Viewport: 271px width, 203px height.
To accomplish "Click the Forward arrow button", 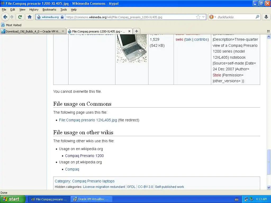I will click(x=12, y=17).
